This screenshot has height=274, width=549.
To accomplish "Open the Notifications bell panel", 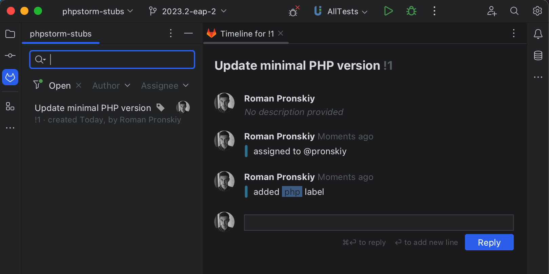I will pyautogui.click(x=538, y=34).
